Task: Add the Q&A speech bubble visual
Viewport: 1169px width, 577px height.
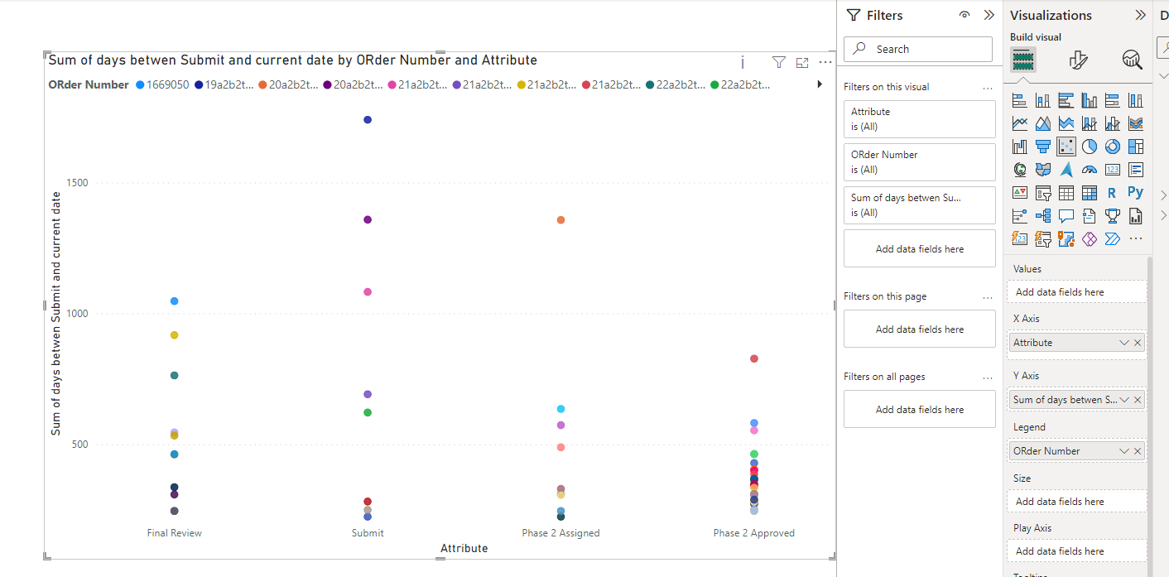Action: (x=1066, y=216)
